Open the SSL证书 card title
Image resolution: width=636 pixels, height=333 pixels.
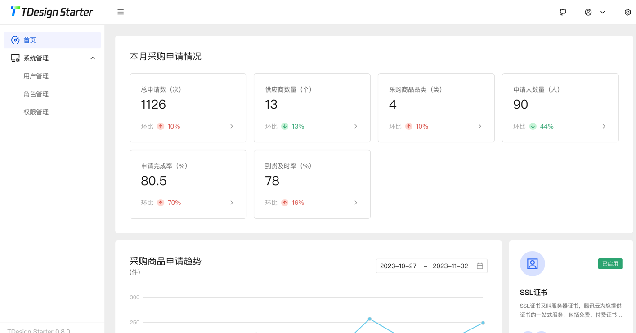(x=534, y=293)
